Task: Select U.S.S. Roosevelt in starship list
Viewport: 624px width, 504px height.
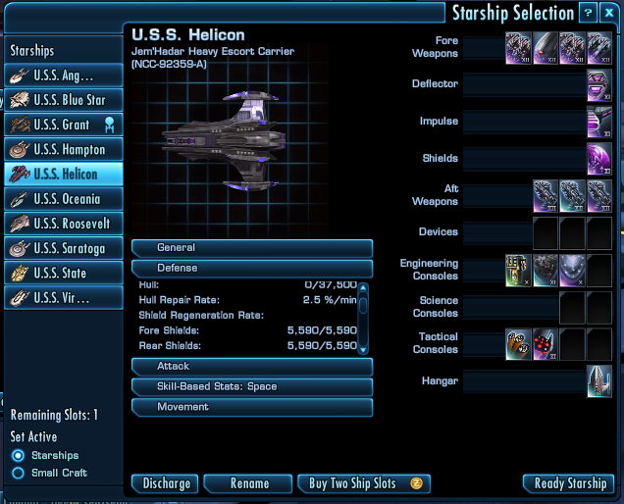Action: tap(64, 224)
